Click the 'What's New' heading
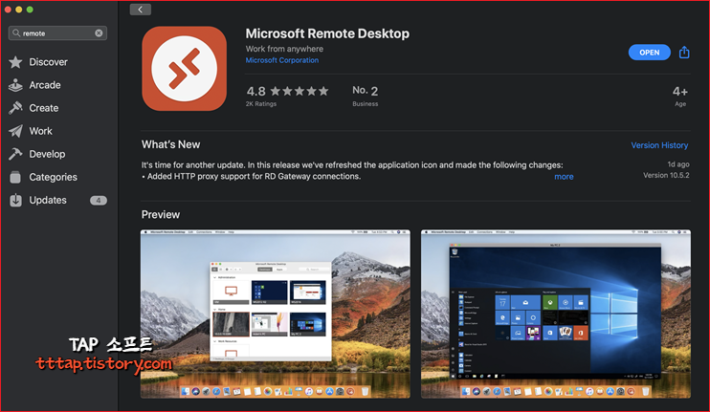This screenshot has height=412, width=710. tap(170, 144)
